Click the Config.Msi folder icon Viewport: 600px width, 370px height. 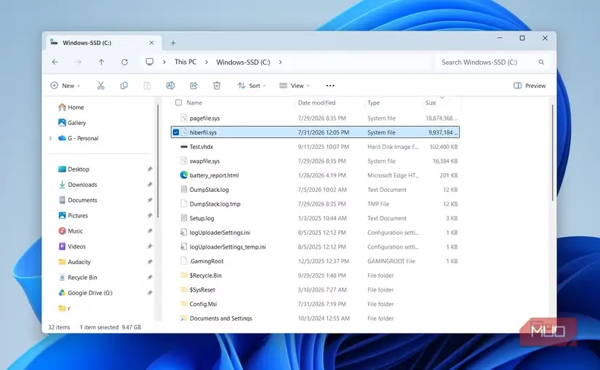click(184, 304)
